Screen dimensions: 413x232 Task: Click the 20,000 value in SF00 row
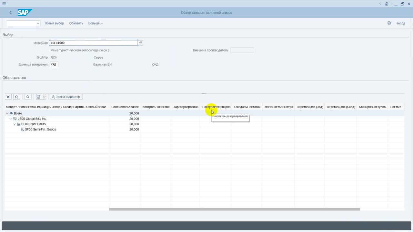click(x=134, y=130)
